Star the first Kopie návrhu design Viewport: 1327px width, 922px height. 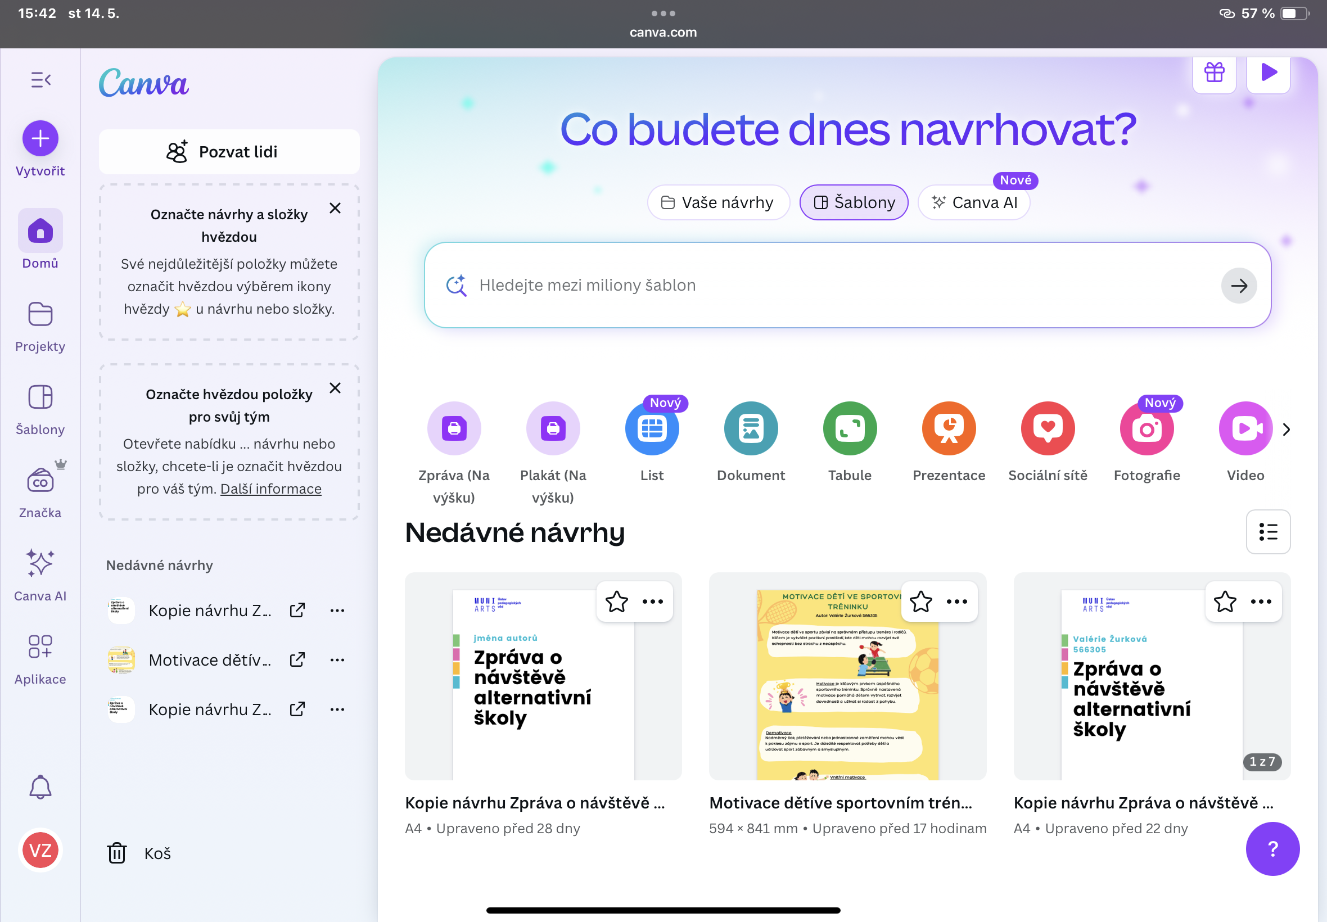click(x=616, y=602)
